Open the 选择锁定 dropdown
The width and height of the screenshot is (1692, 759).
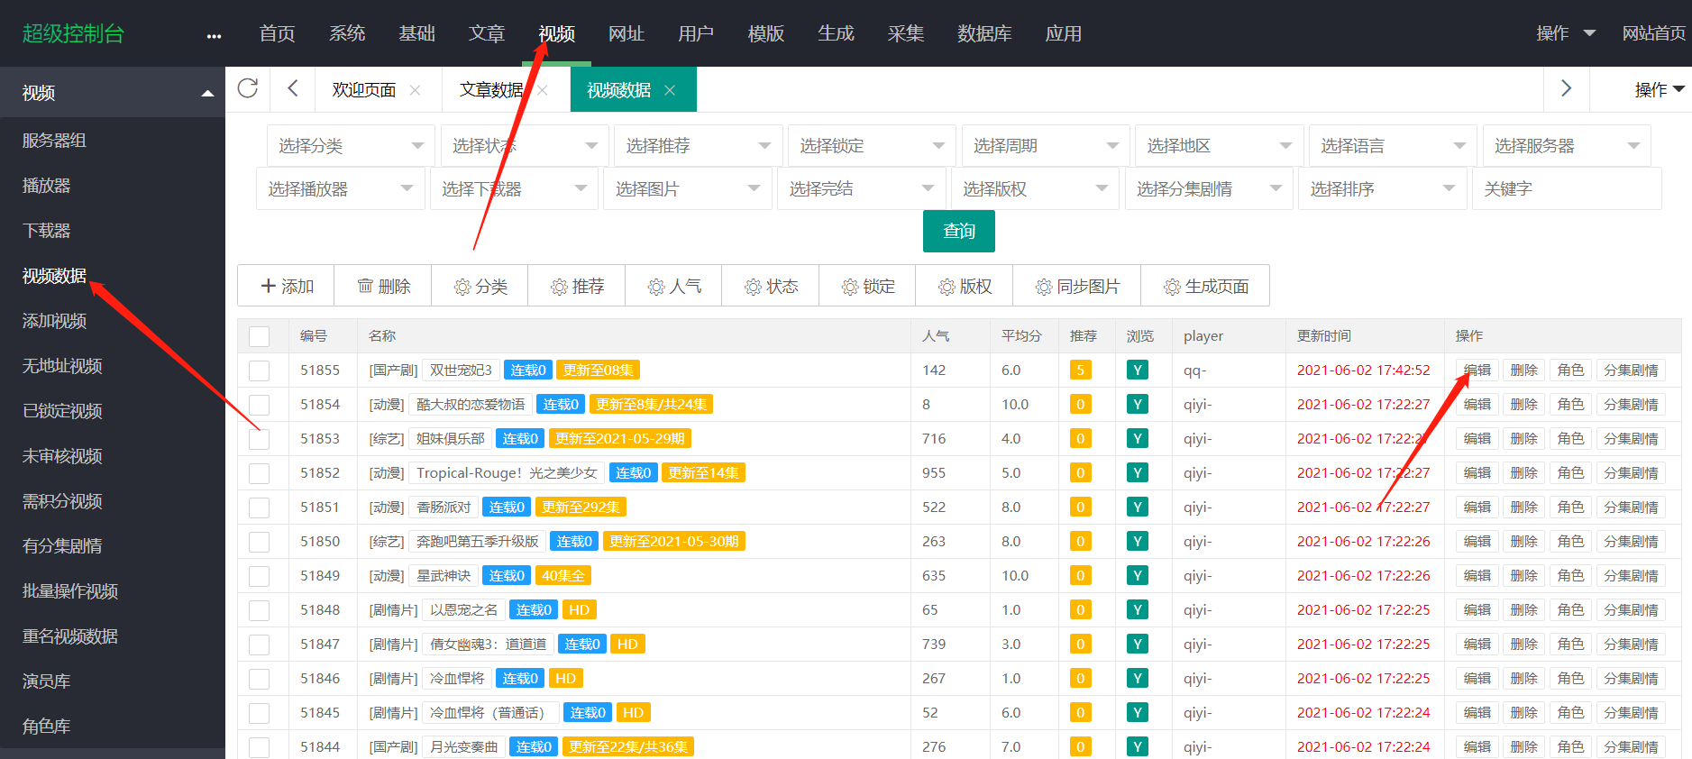coord(872,145)
